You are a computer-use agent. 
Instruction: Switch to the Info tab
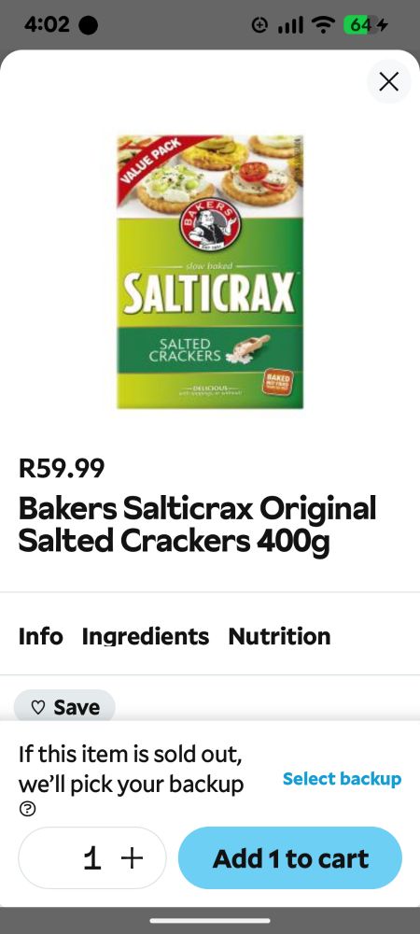click(40, 635)
